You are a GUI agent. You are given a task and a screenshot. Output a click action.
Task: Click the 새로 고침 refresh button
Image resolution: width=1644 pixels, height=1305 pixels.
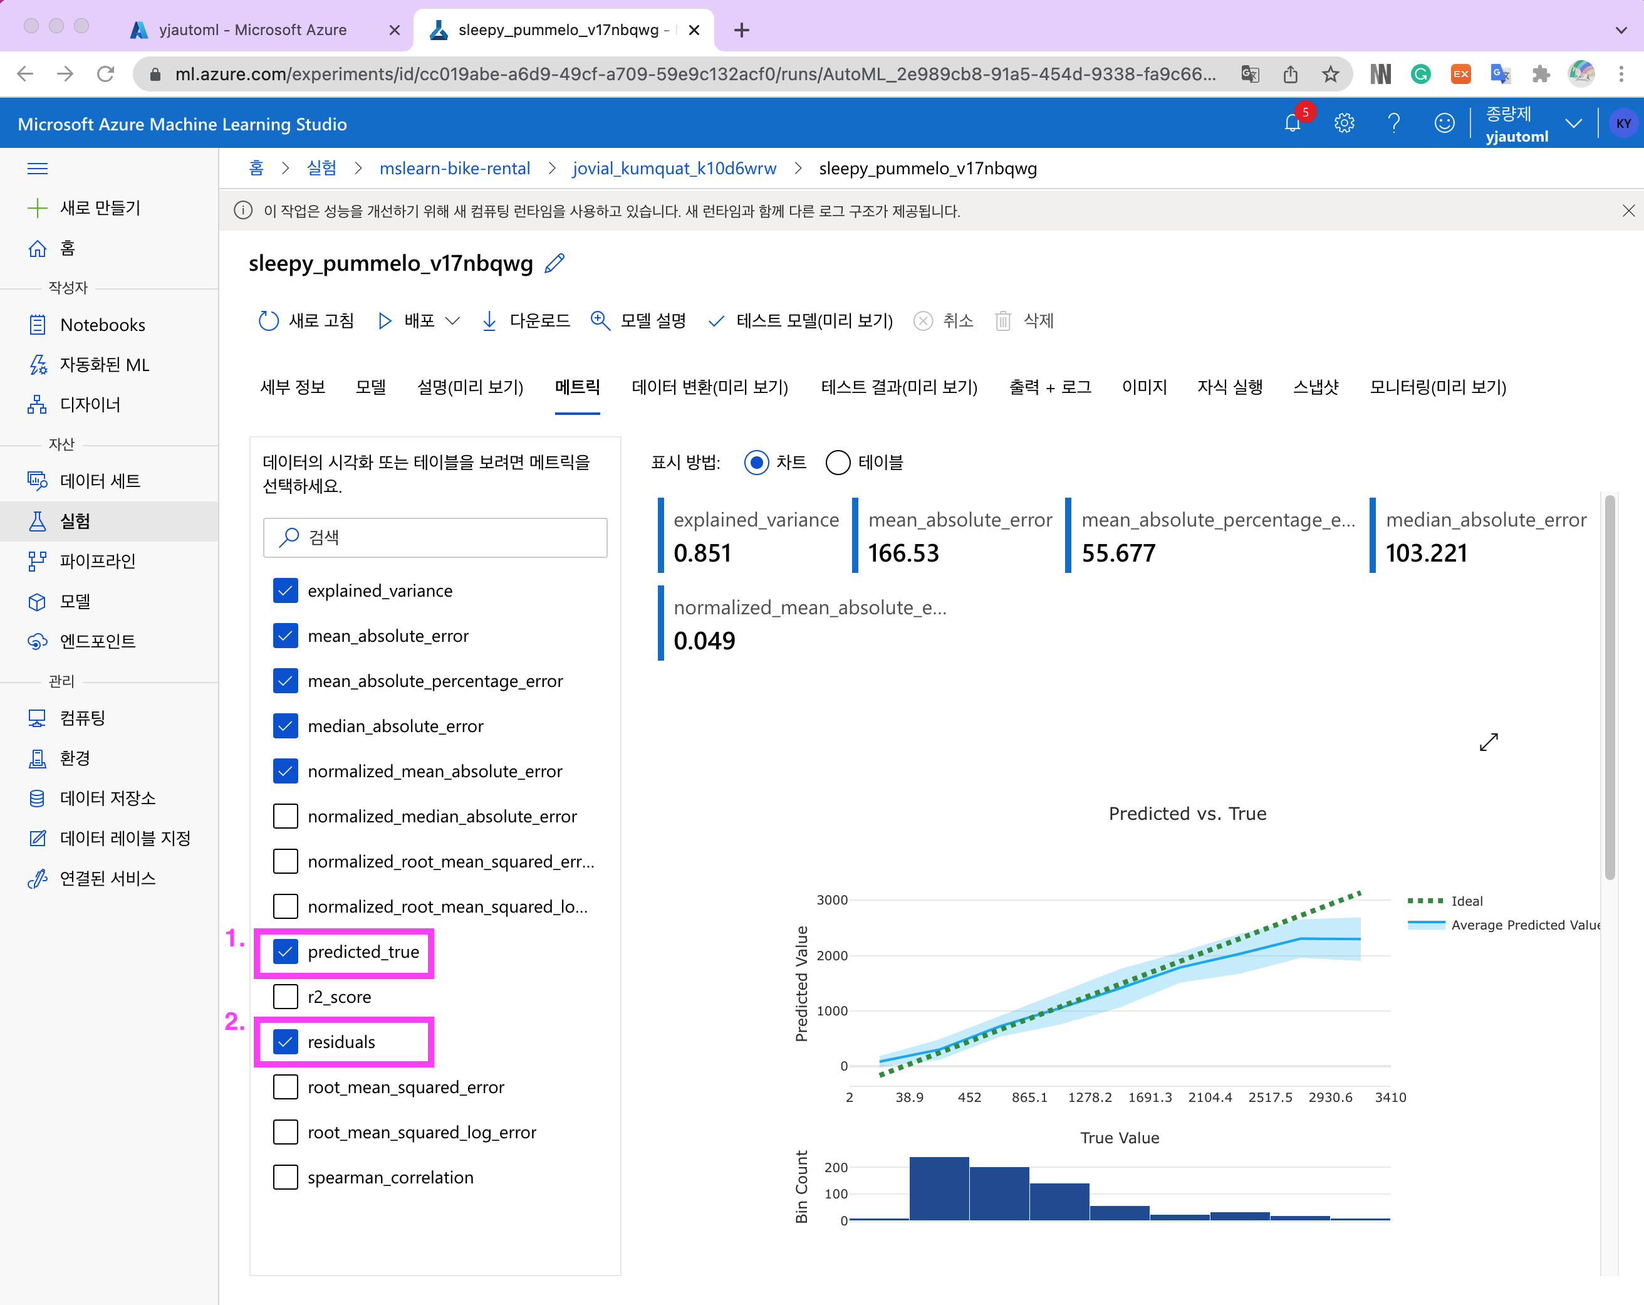point(306,321)
